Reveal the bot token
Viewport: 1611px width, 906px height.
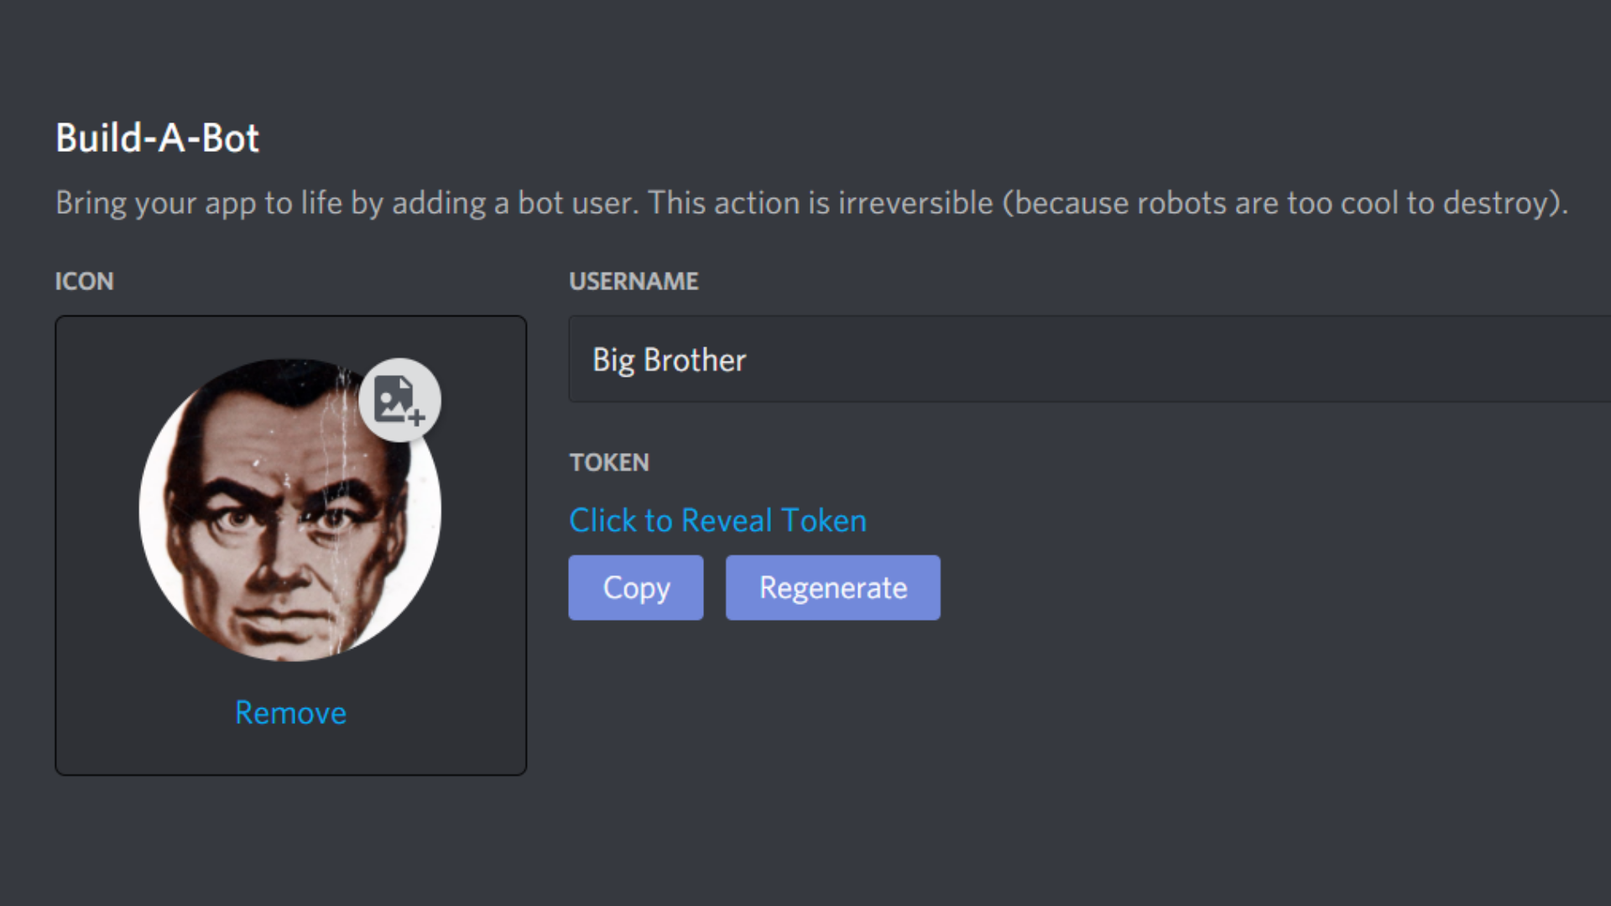[x=717, y=521]
